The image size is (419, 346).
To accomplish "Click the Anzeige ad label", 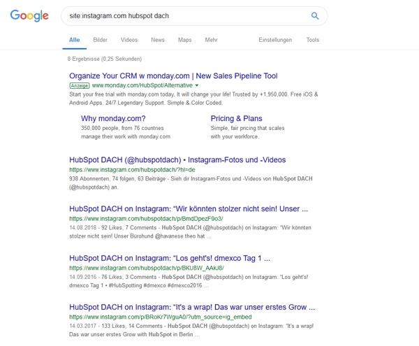I will [80, 85].
